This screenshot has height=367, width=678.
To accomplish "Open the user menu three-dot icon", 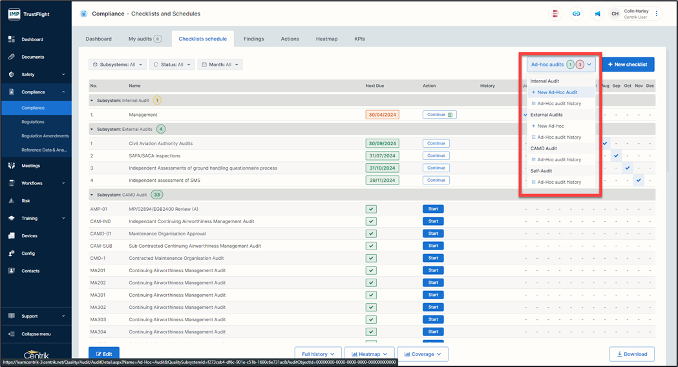I will coord(657,14).
